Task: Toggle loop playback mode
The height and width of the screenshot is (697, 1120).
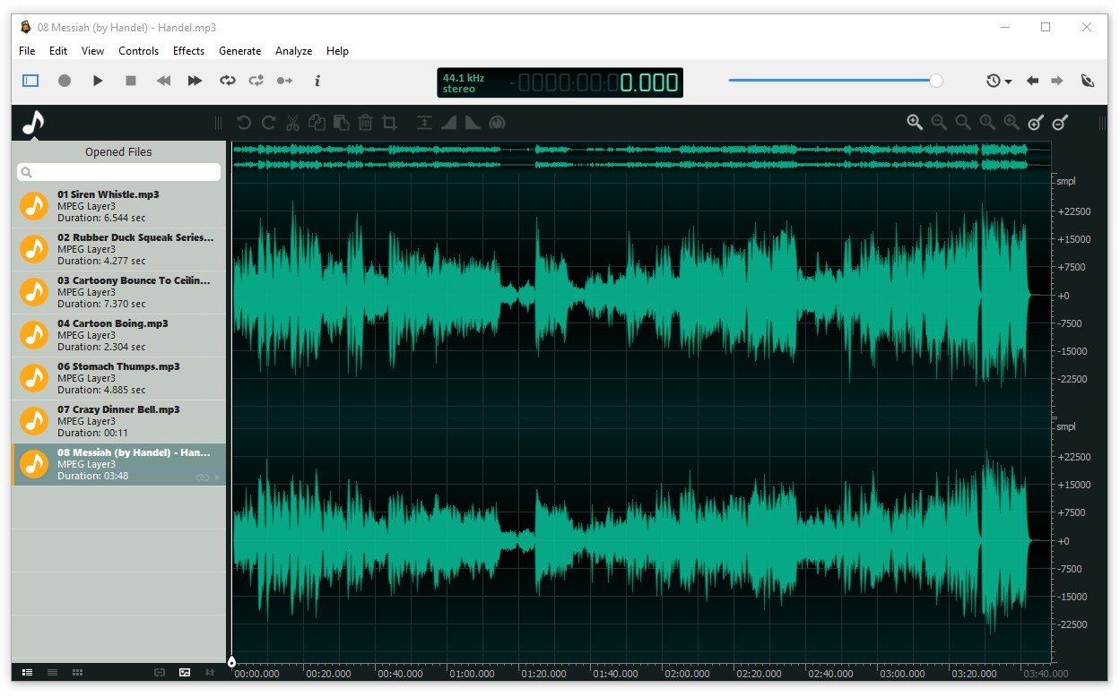Action: click(228, 81)
